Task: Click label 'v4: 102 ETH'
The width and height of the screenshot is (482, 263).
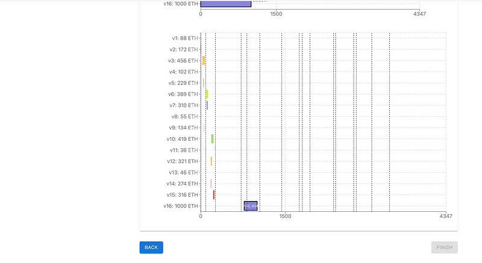Action: (184, 72)
